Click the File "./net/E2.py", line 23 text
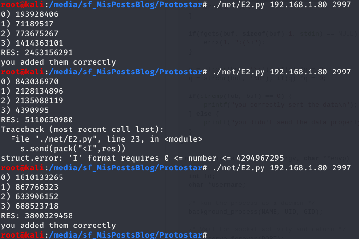Screen dimensions: 359x239 [x=78, y=139]
